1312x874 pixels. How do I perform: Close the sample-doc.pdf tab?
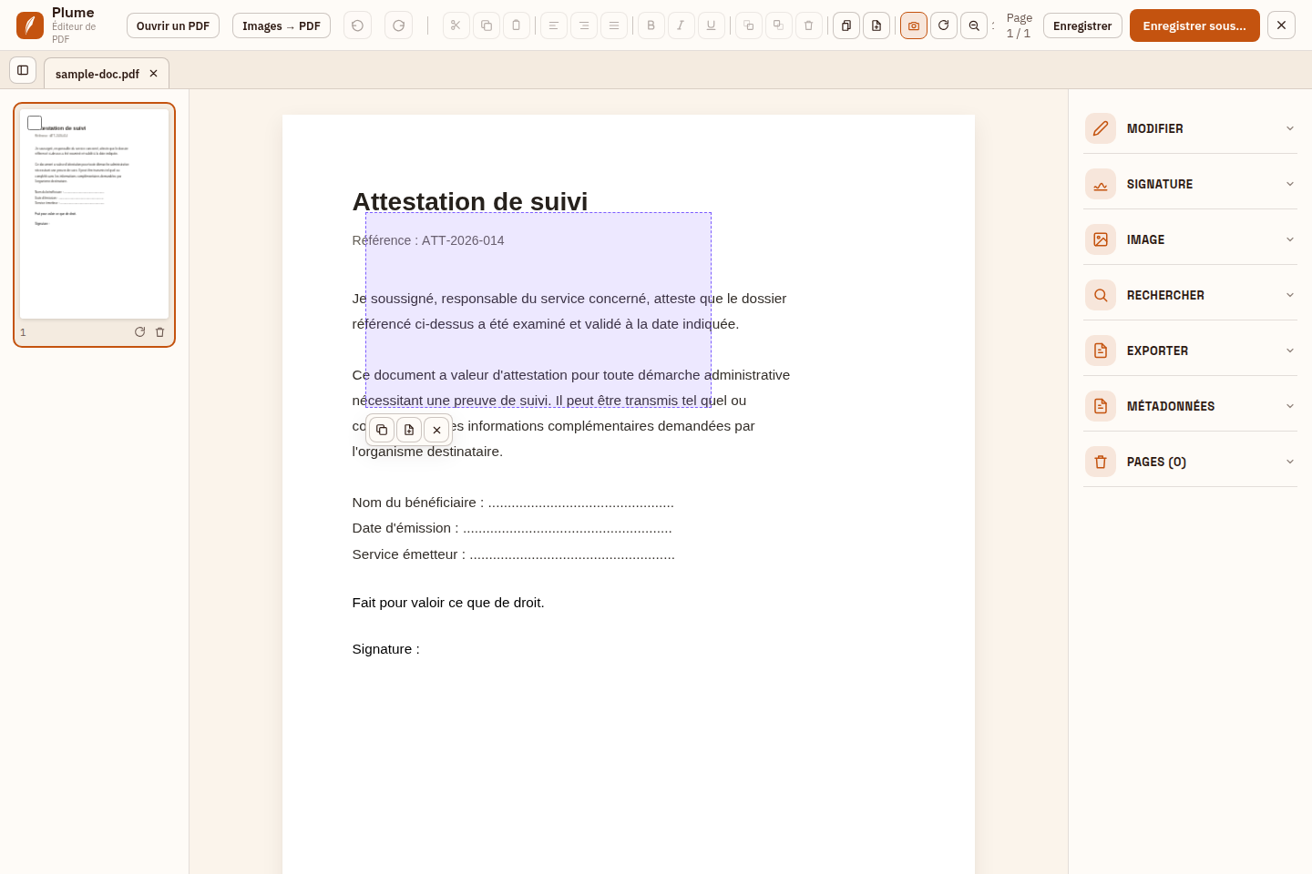tap(153, 74)
